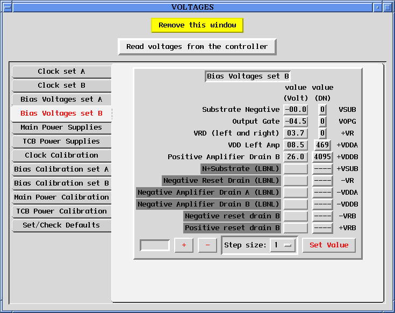The height and width of the screenshot is (313, 395).
Task: Select the Bias Voltages set B tab
Action: (x=61, y=113)
